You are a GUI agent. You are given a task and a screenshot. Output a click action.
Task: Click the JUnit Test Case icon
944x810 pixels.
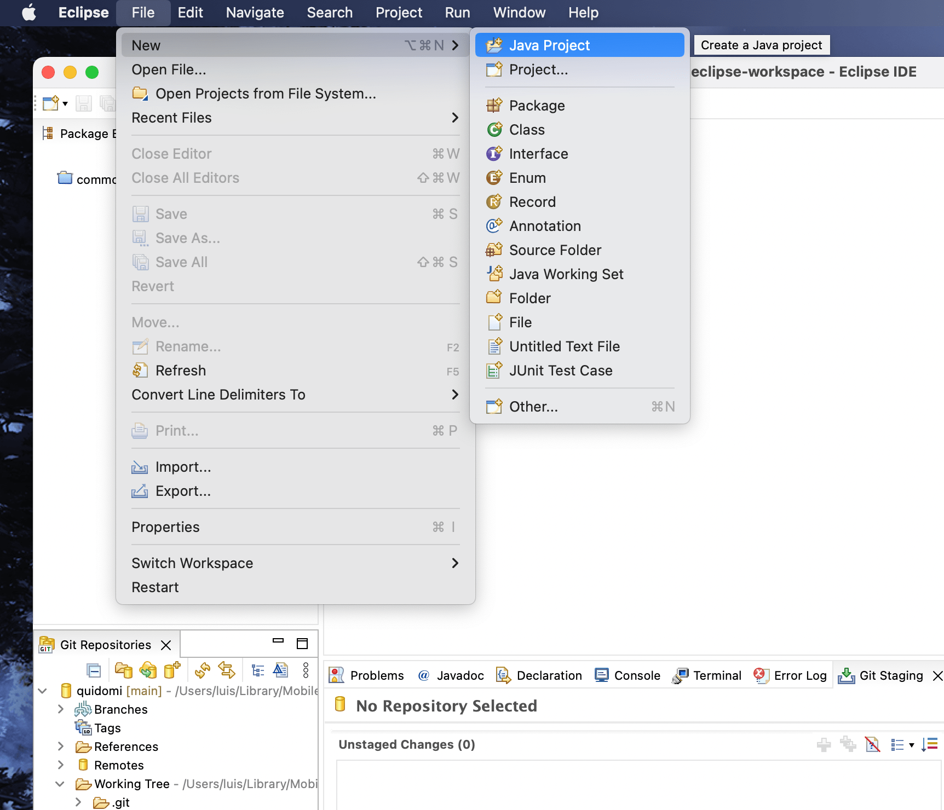coord(494,371)
